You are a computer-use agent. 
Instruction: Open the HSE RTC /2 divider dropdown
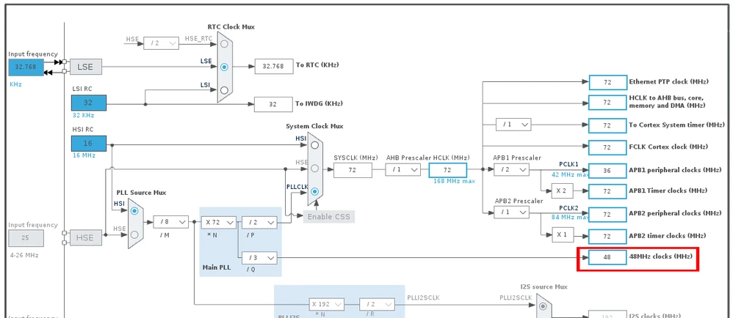[161, 43]
